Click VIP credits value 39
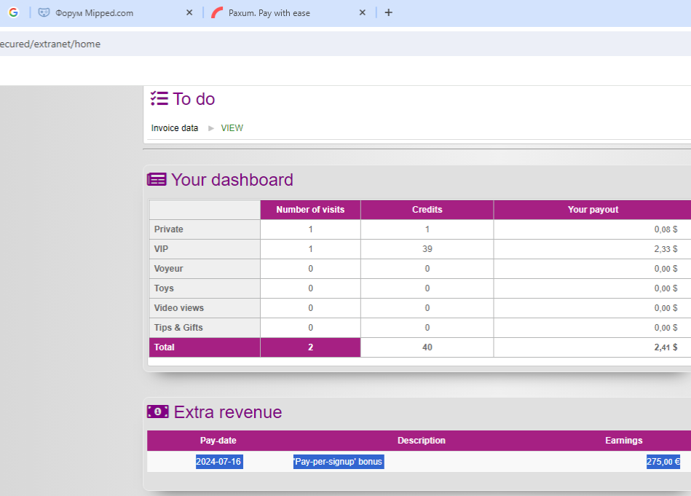Screen dimensions: 691x496 click(427, 249)
